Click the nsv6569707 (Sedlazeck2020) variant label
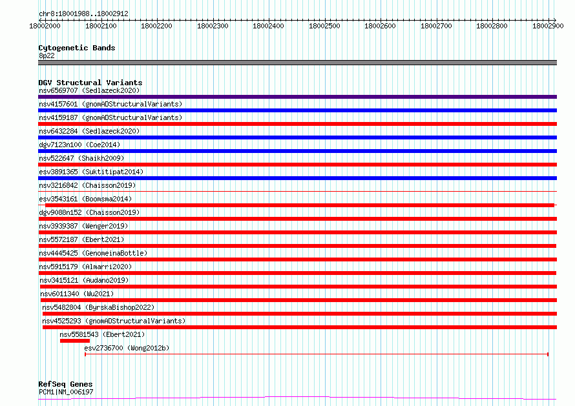Screen dimensions: 575x406 pos(89,90)
